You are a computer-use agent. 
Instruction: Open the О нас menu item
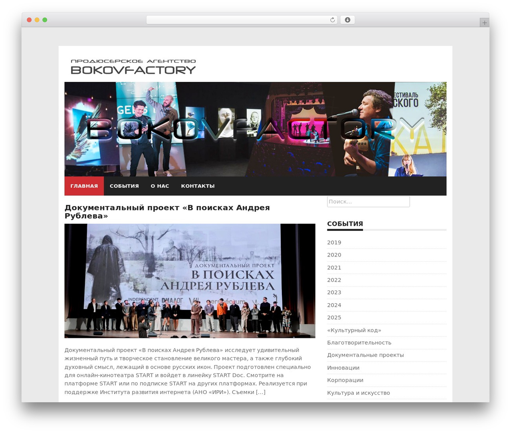160,186
